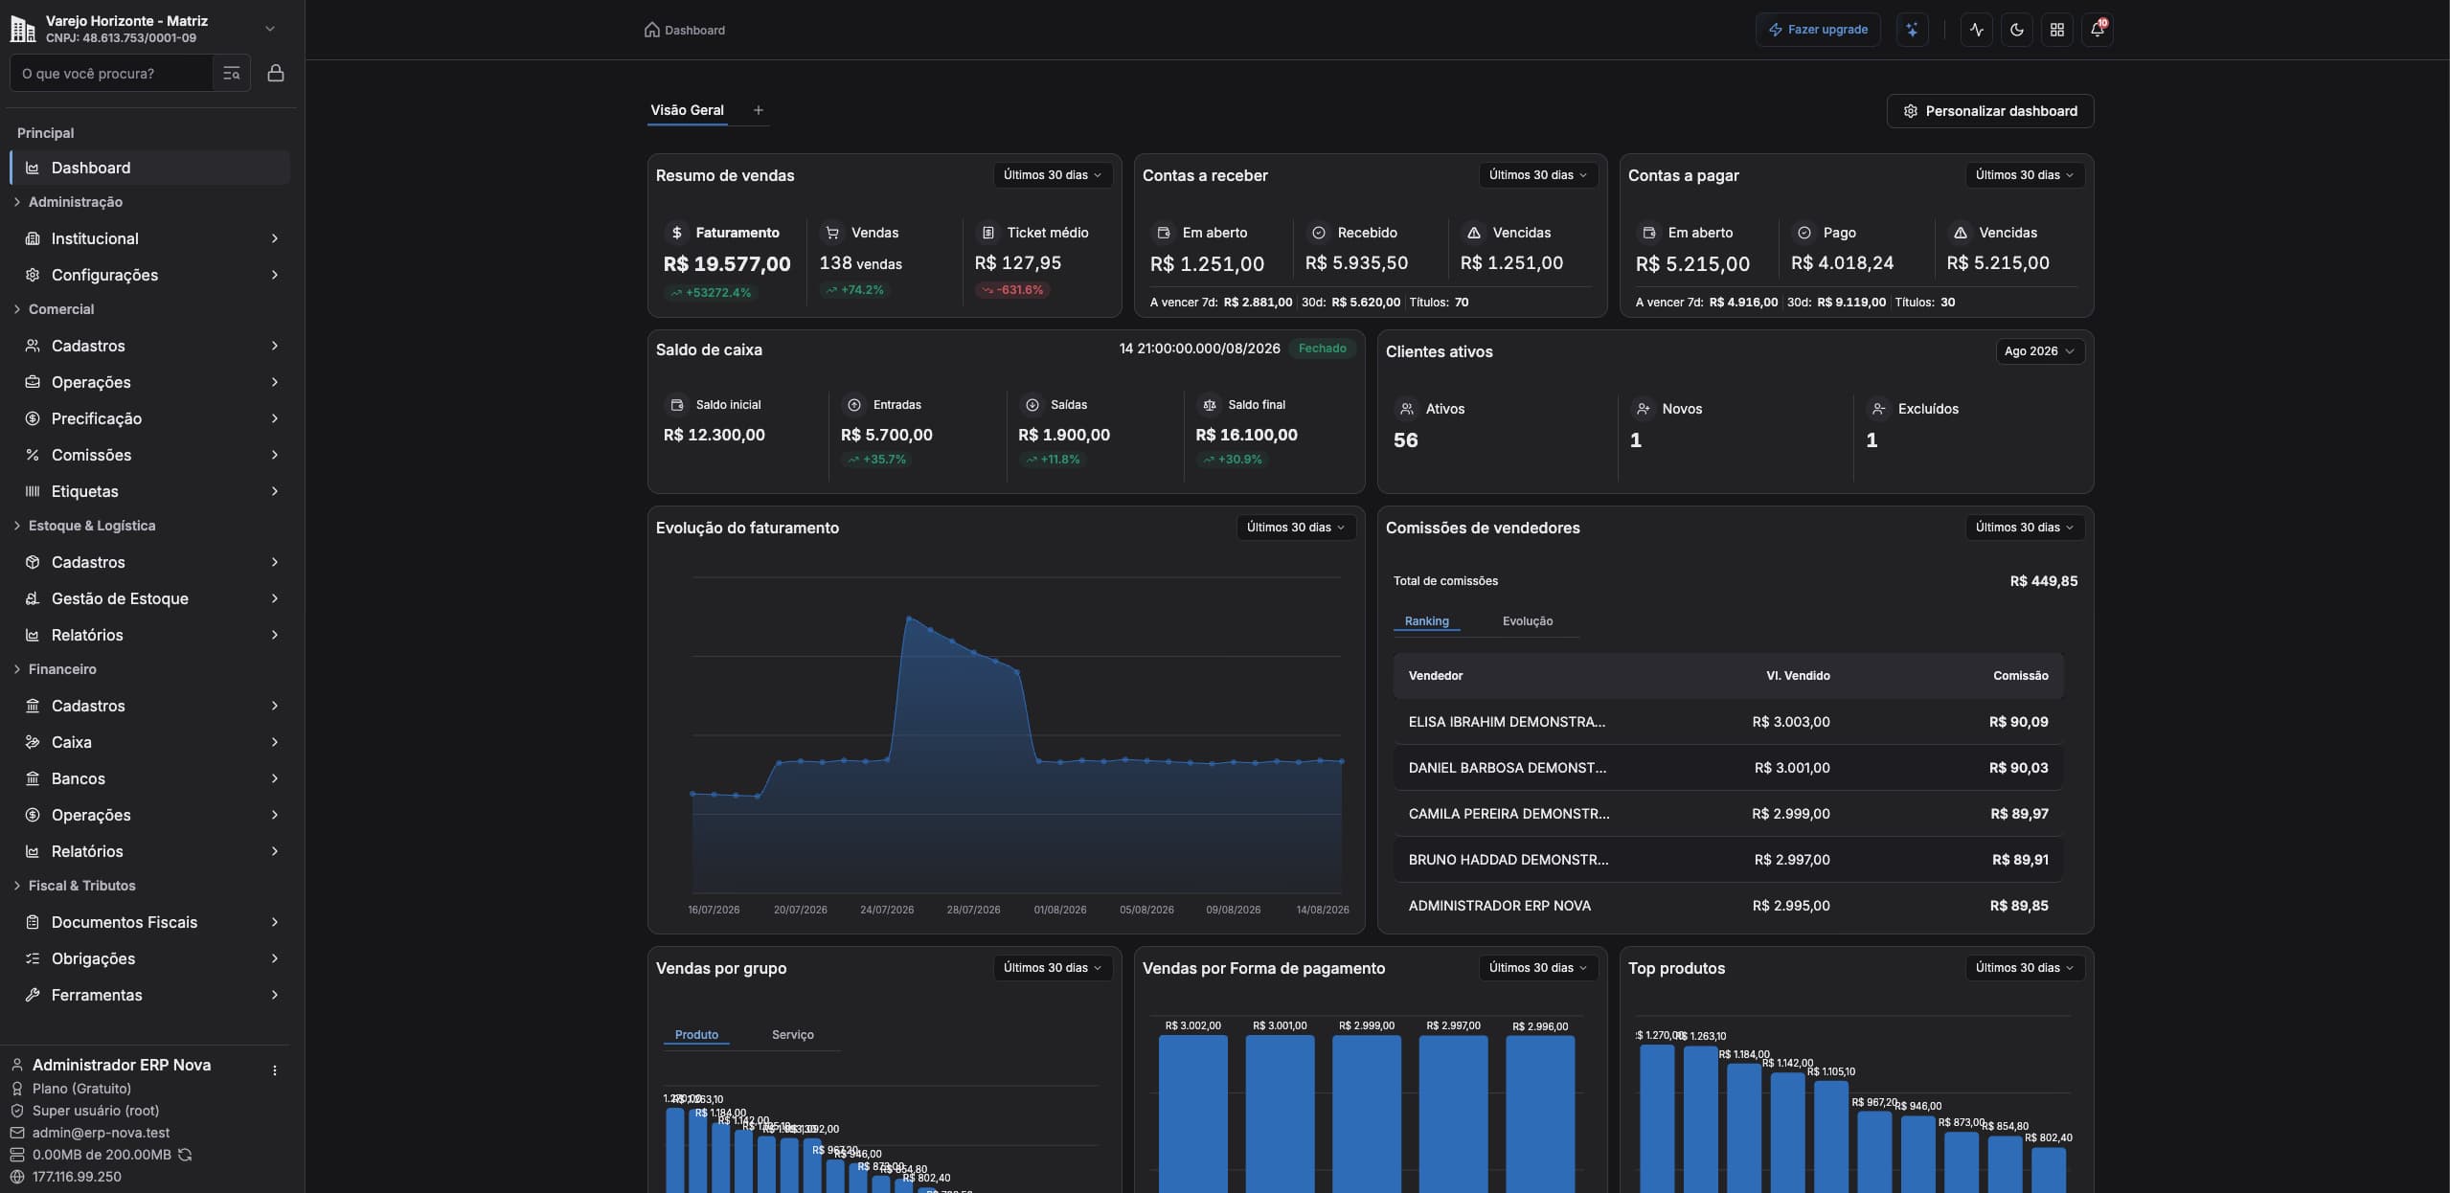Open Top produtos period dropdown
2450x1193 pixels.
click(x=2025, y=968)
